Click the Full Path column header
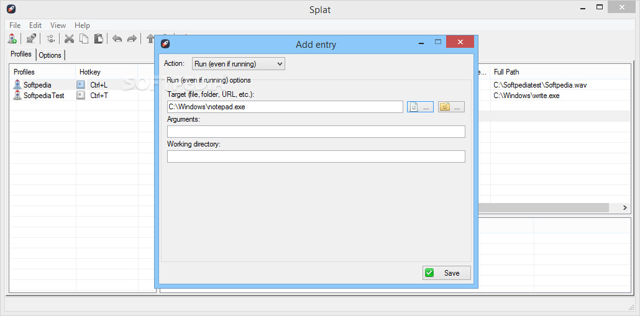640x316 pixels. (560, 72)
